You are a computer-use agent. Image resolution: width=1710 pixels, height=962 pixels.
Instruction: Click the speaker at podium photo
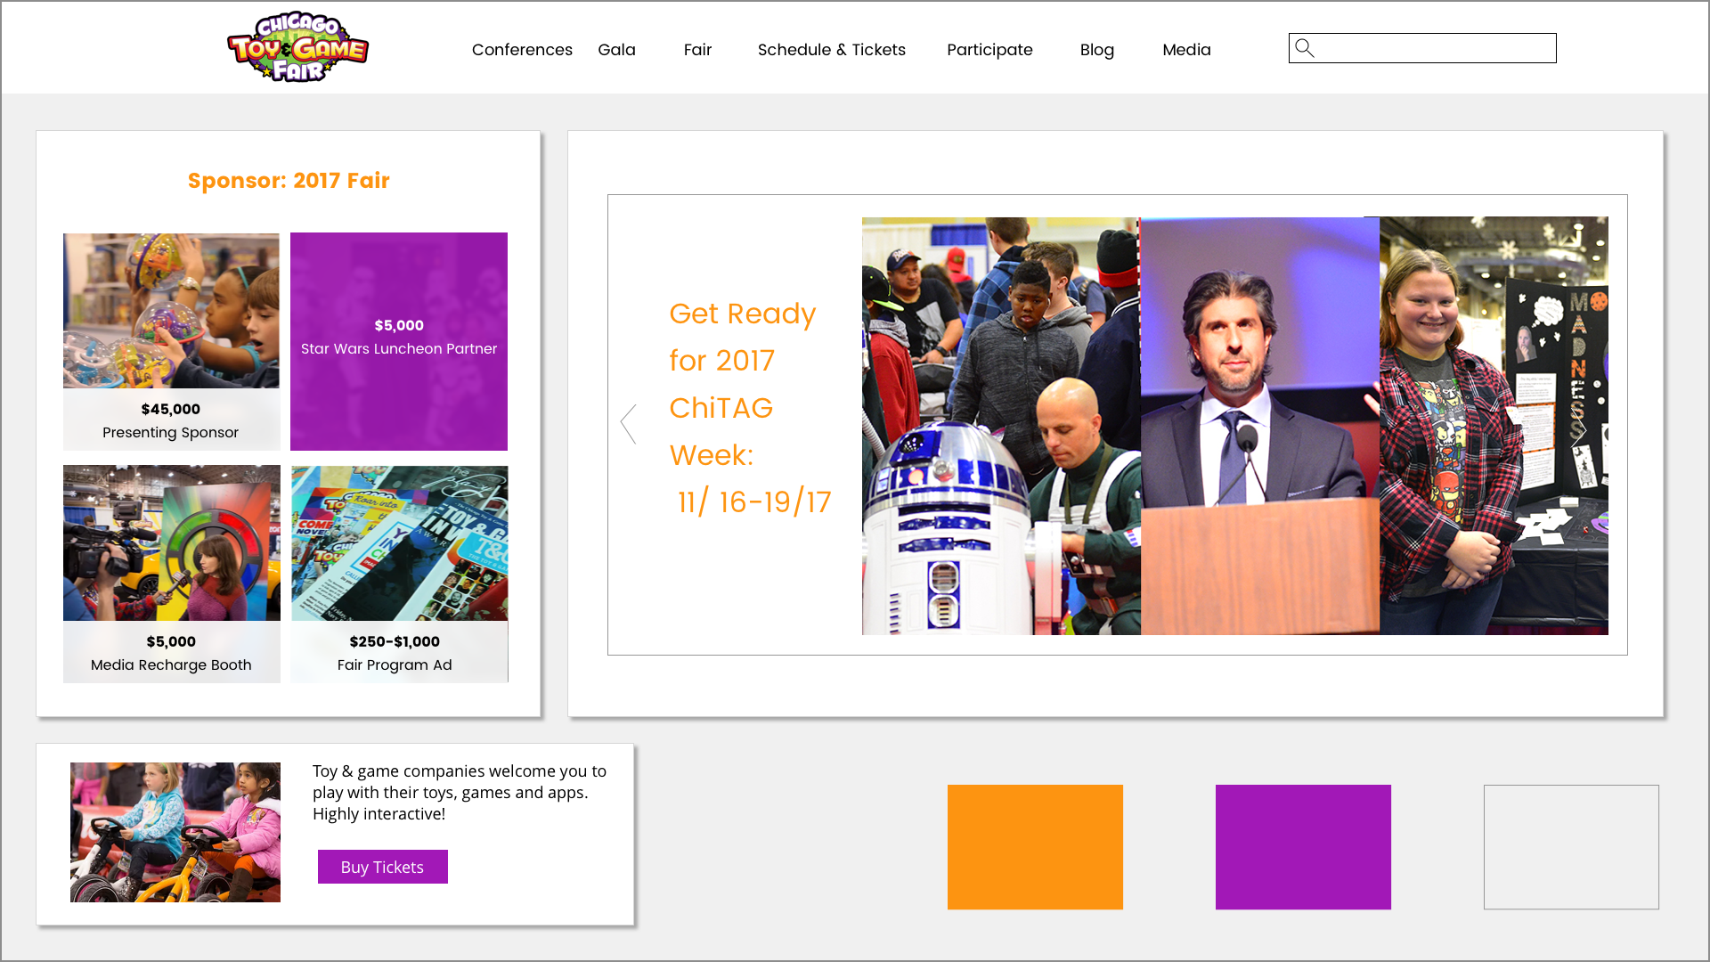pyautogui.click(x=1260, y=426)
